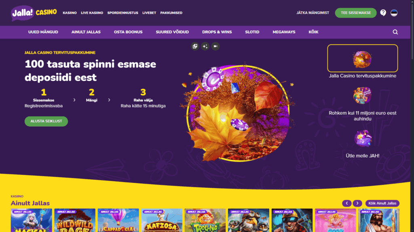The width and height of the screenshot is (414, 232).
Task: Show previous Ainult Jallas games arrow
Action: pyautogui.click(x=346, y=203)
